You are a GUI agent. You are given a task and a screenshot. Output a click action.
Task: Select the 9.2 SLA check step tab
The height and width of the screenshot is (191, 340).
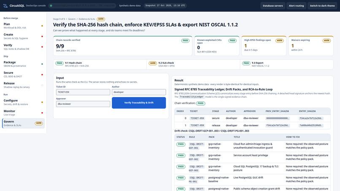tap(193, 65)
